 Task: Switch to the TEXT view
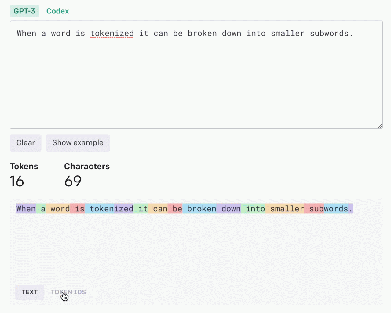coord(30,292)
